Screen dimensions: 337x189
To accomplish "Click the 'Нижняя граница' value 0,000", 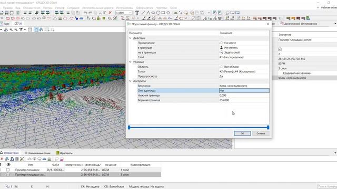I will tap(244, 96).
